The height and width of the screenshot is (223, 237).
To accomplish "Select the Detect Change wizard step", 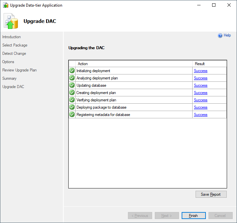I will 14,54.
